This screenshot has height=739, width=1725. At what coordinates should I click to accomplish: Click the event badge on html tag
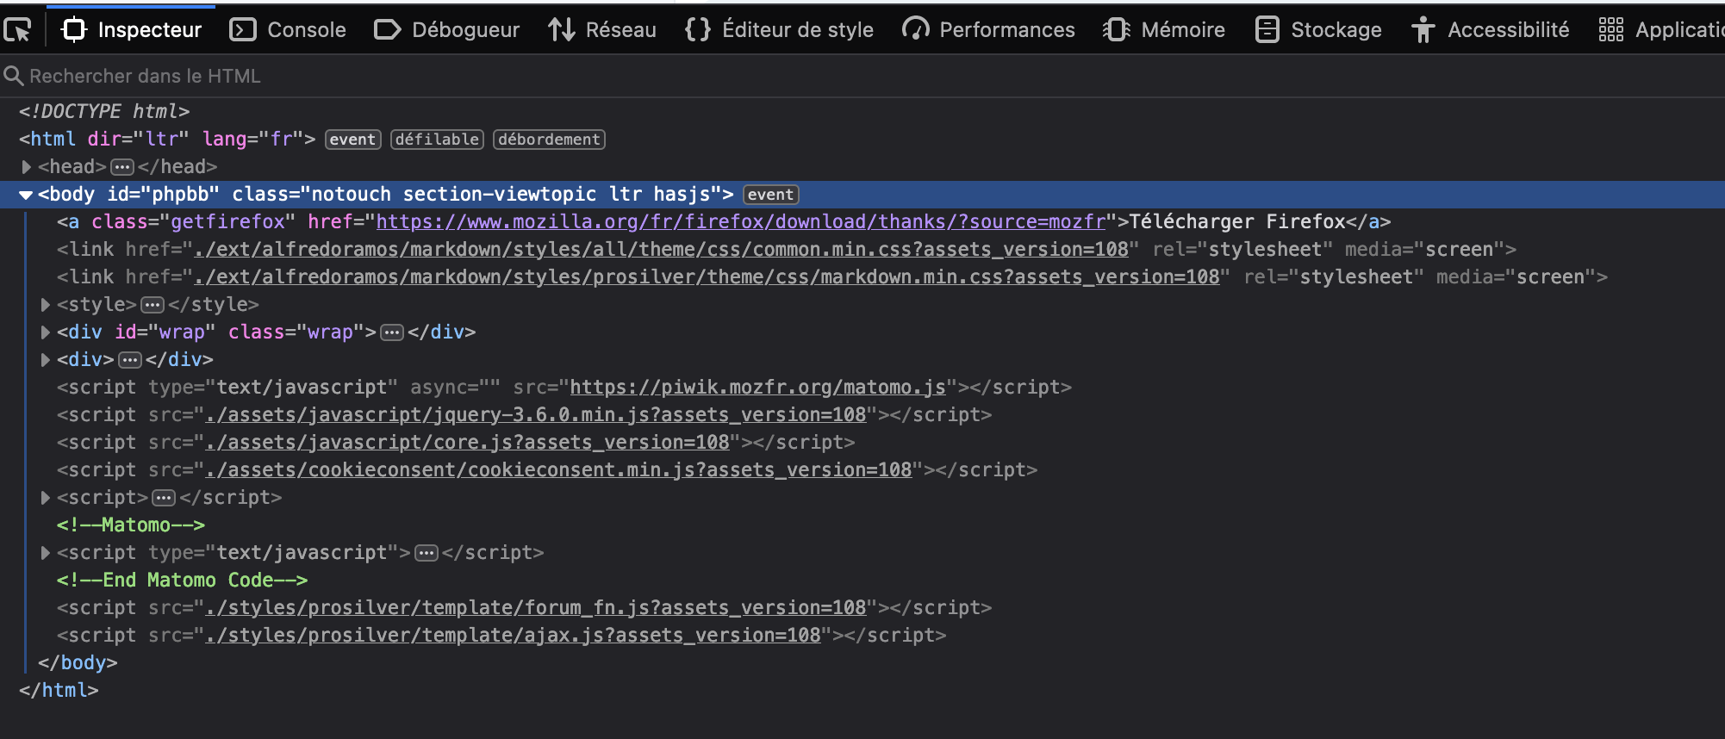(x=352, y=140)
